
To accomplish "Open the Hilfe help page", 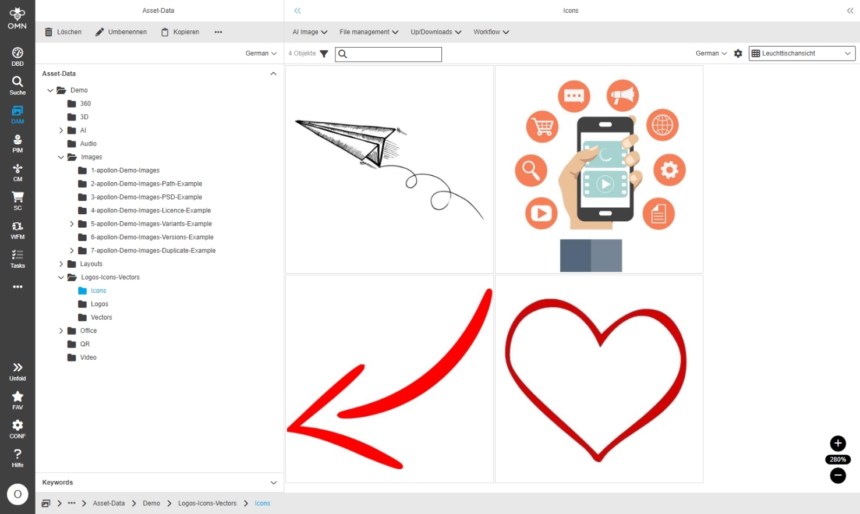I will coord(17,458).
